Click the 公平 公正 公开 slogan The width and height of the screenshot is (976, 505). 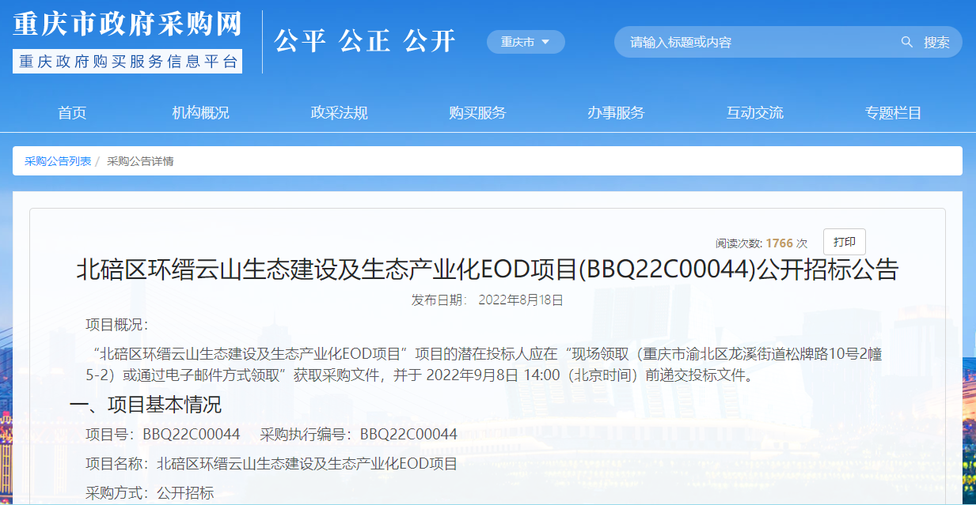pyautogui.click(x=365, y=41)
